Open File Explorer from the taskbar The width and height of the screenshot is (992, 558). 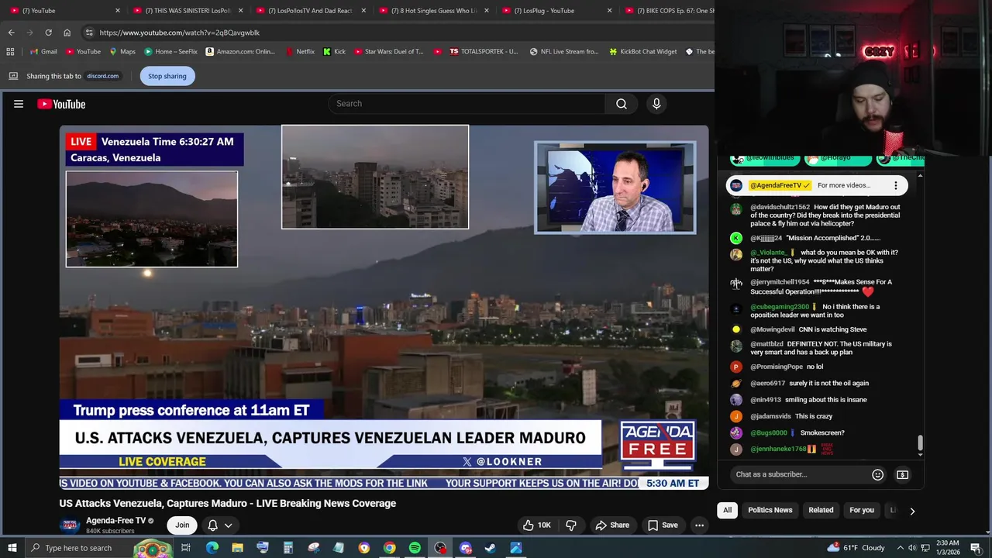pyautogui.click(x=237, y=548)
